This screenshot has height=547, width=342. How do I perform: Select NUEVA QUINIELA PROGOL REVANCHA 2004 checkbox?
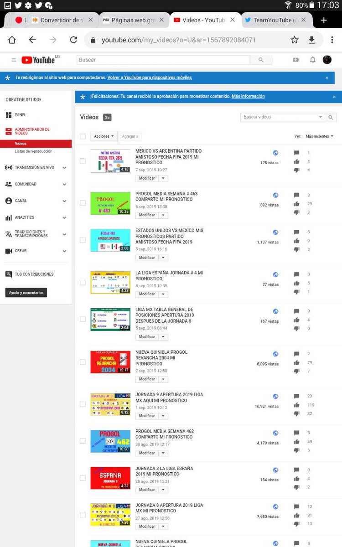pos(83,362)
